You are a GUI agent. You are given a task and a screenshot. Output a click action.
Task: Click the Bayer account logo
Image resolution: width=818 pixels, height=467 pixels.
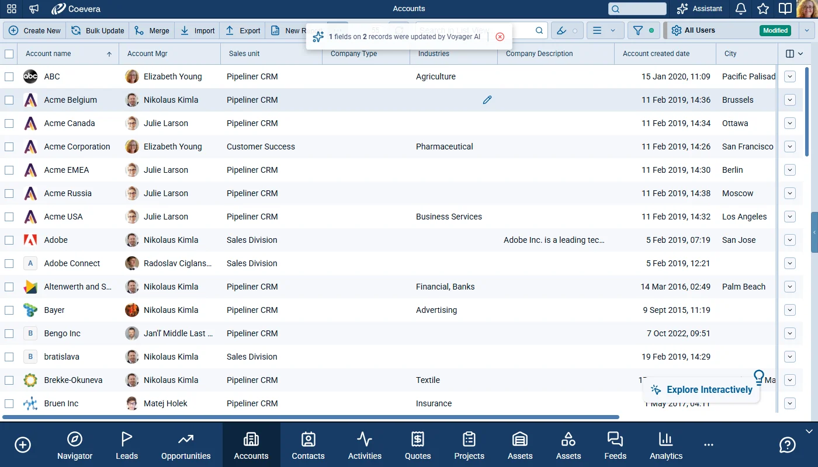point(30,310)
